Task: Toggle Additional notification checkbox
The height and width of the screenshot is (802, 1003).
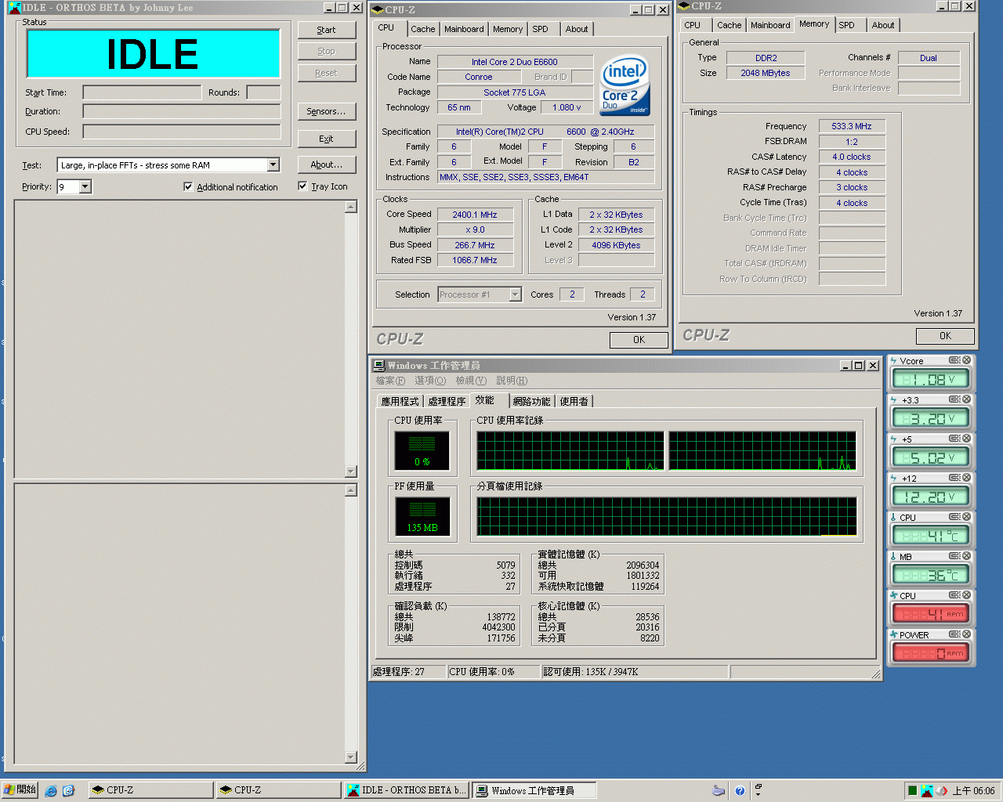Action: (188, 186)
